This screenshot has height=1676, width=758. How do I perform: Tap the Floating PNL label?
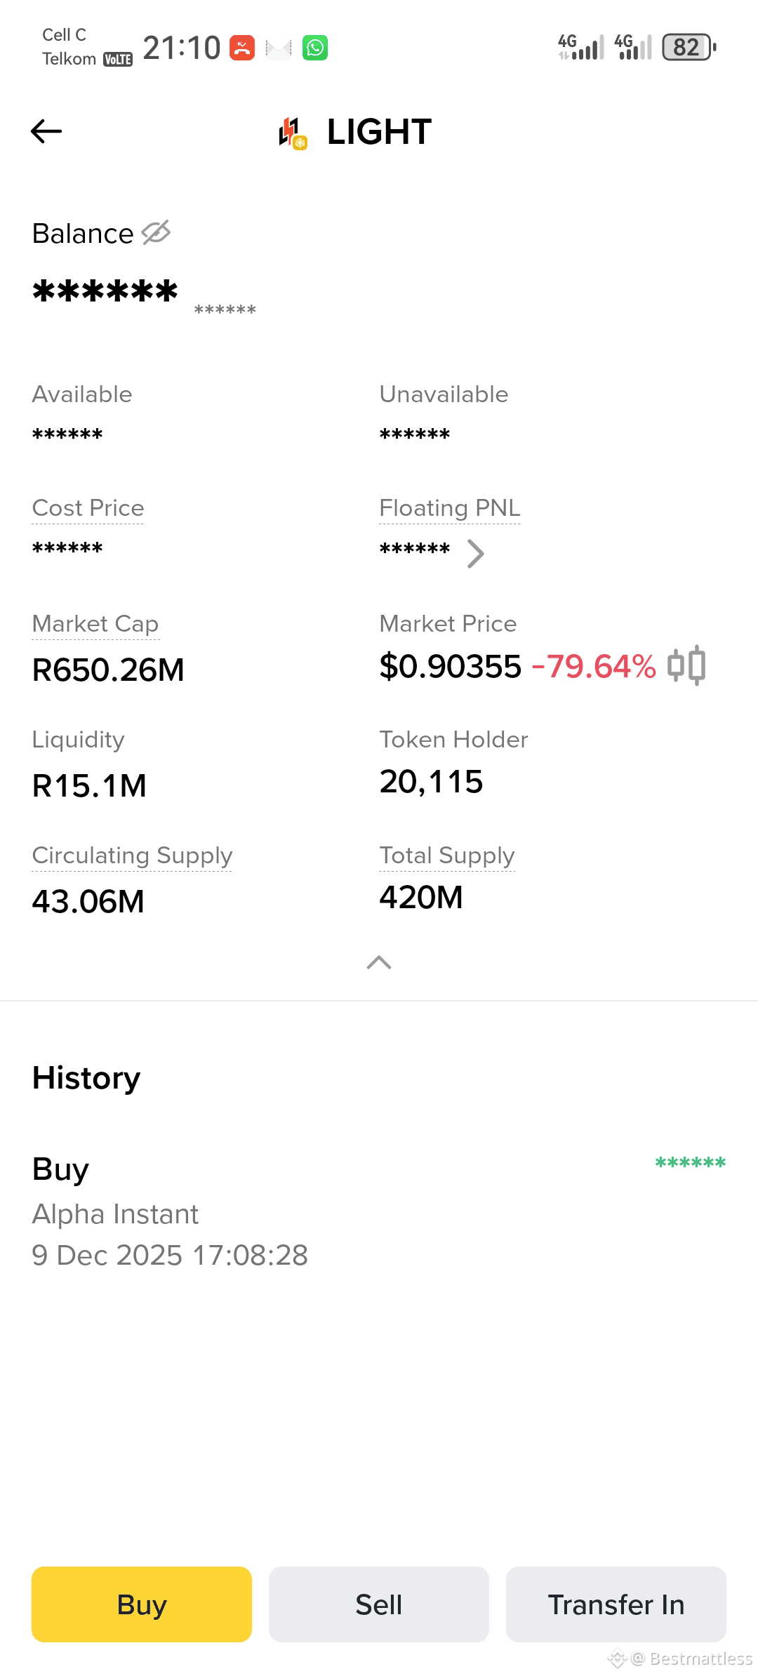[x=449, y=508]
